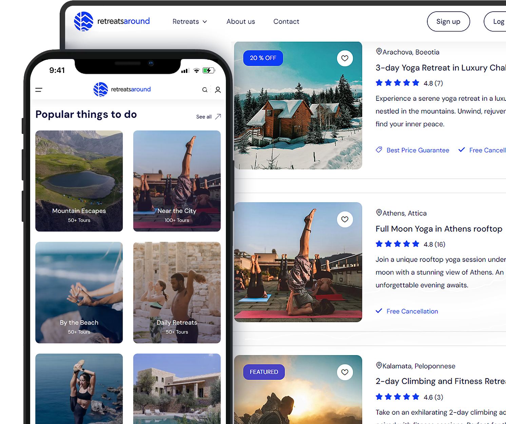The width and height of the screenshot is (506, 424).
Task: Open the By the Beach card
Action: click(x=79, y=292)
